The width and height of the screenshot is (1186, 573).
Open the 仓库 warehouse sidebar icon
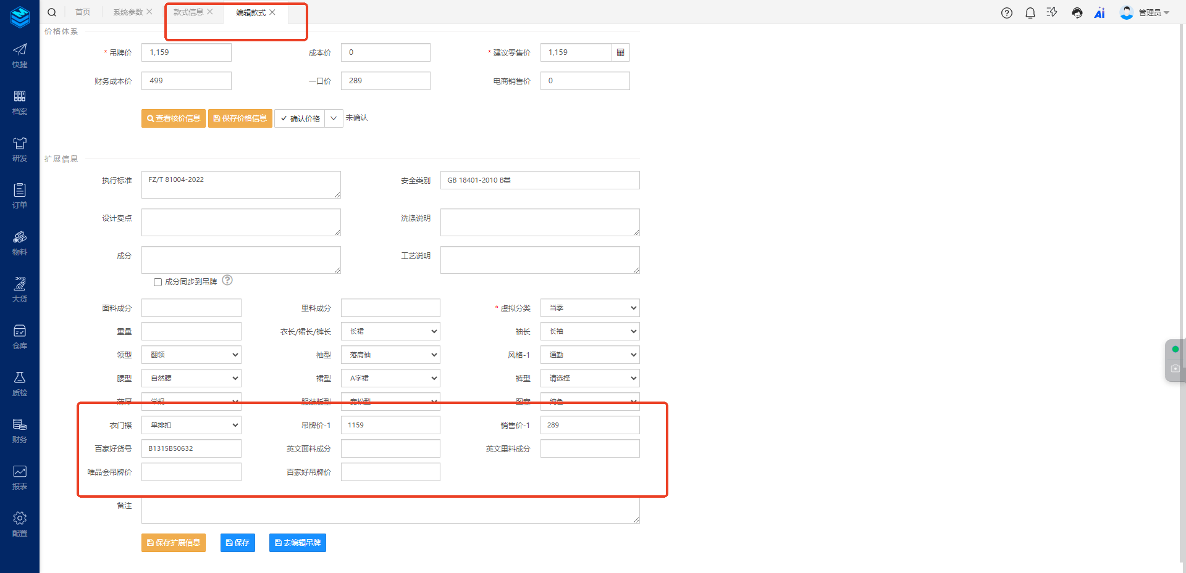(x=20, y=336)
